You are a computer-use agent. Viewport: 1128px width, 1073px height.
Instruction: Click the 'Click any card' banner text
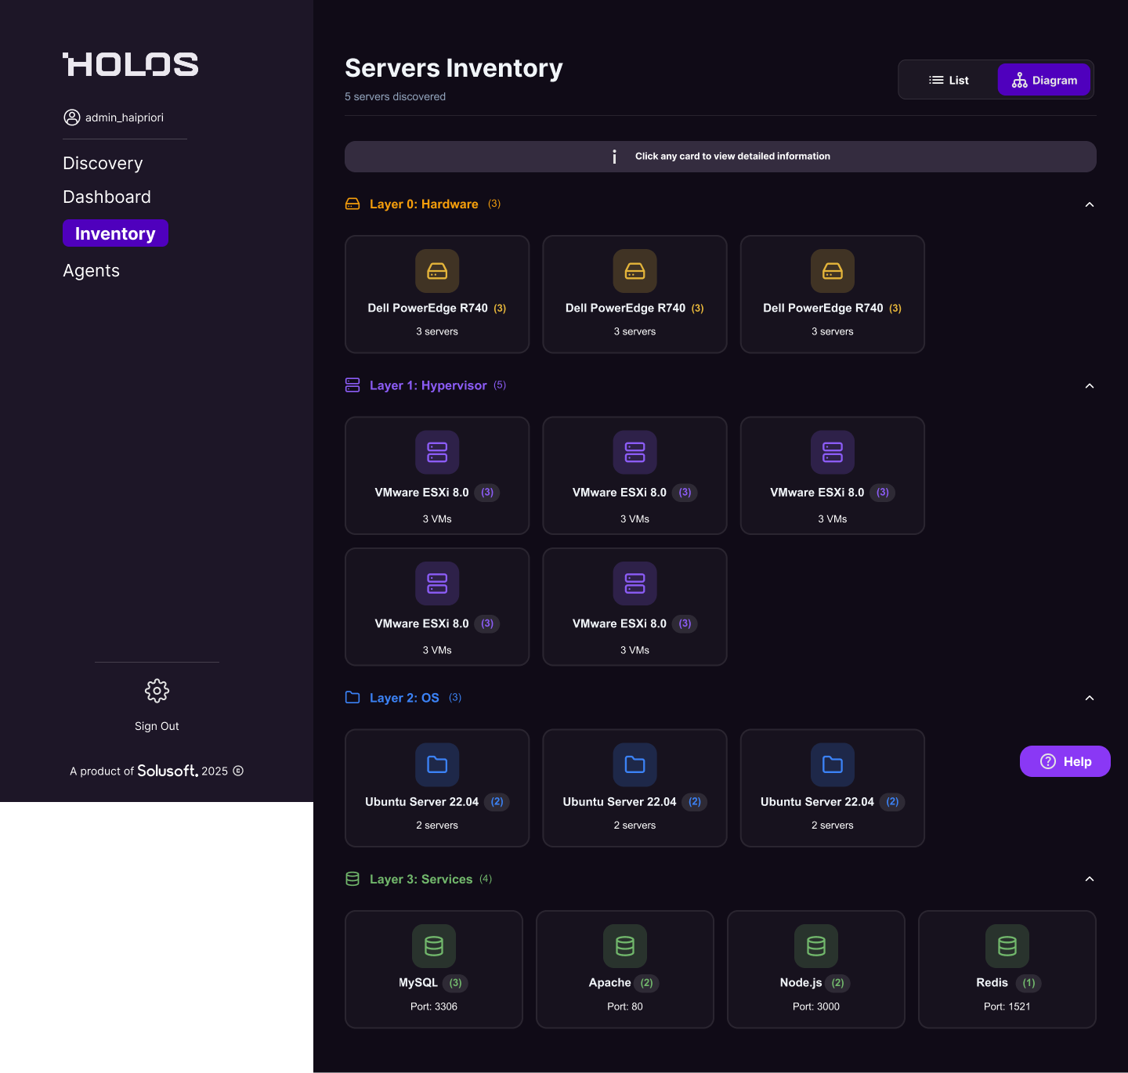(x=732, y=157)
